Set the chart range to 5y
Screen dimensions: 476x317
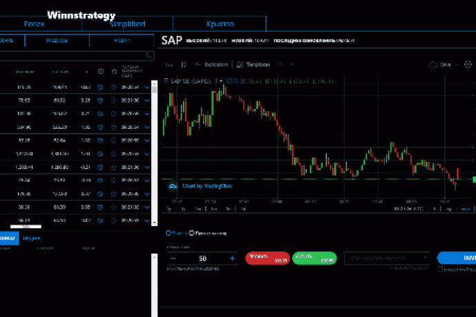[x=169, y=209]
